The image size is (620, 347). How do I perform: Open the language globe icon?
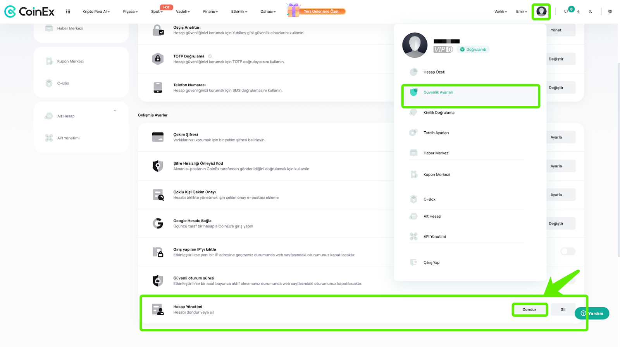coord(610,12)
